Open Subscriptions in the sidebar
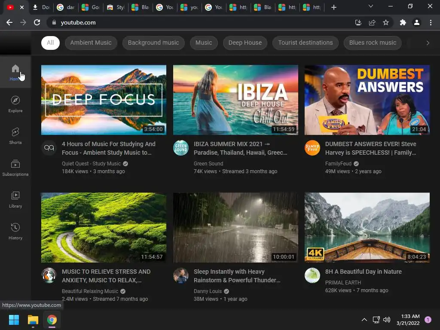The image size is (440, 330). coord(15,168)
